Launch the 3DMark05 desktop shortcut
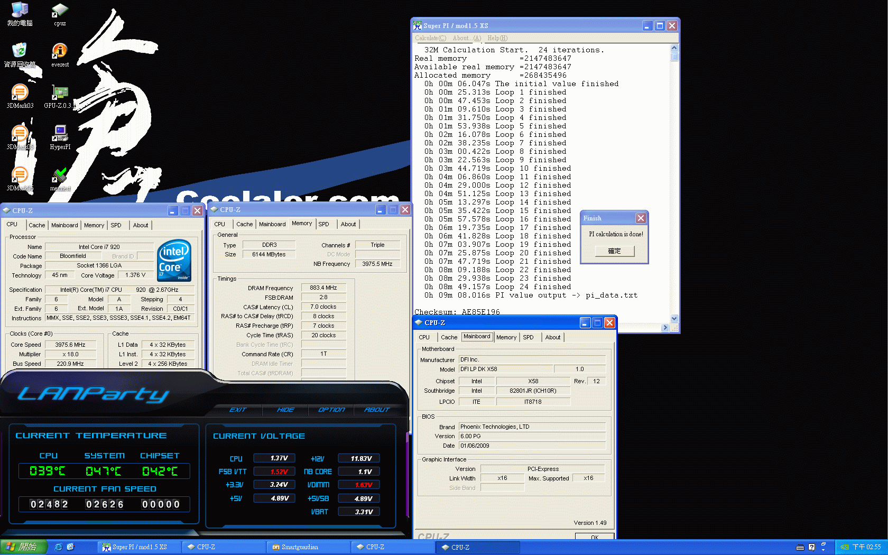Image resolution: width=888 pixels, height=555 pixels. (x=20, y=138)
